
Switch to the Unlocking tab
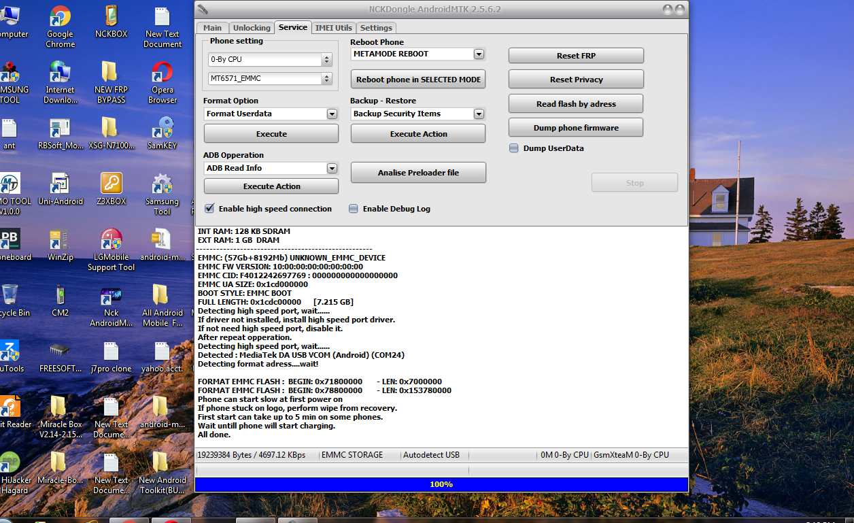pyautogui.click(x=252, y=28)
